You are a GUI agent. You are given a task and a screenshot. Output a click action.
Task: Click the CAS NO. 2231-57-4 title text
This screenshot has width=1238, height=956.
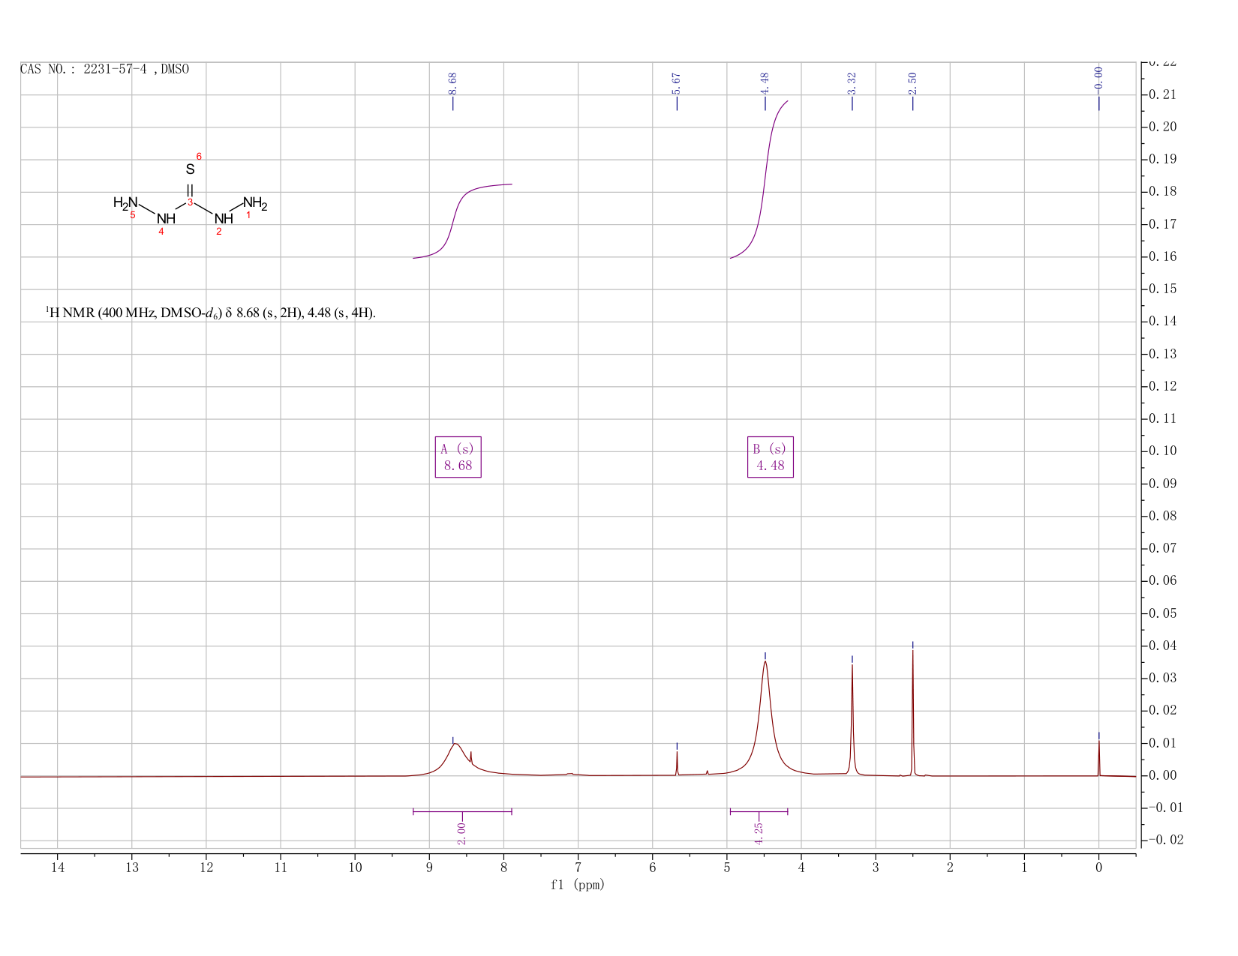coord(104,70)
